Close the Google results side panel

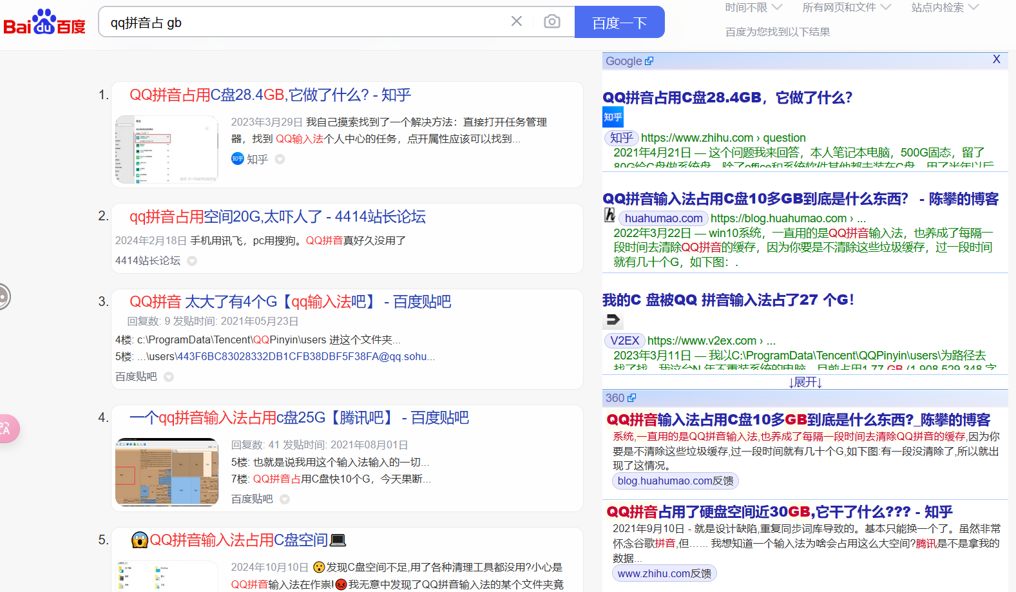pyautogui.click(x=996, y=59)
